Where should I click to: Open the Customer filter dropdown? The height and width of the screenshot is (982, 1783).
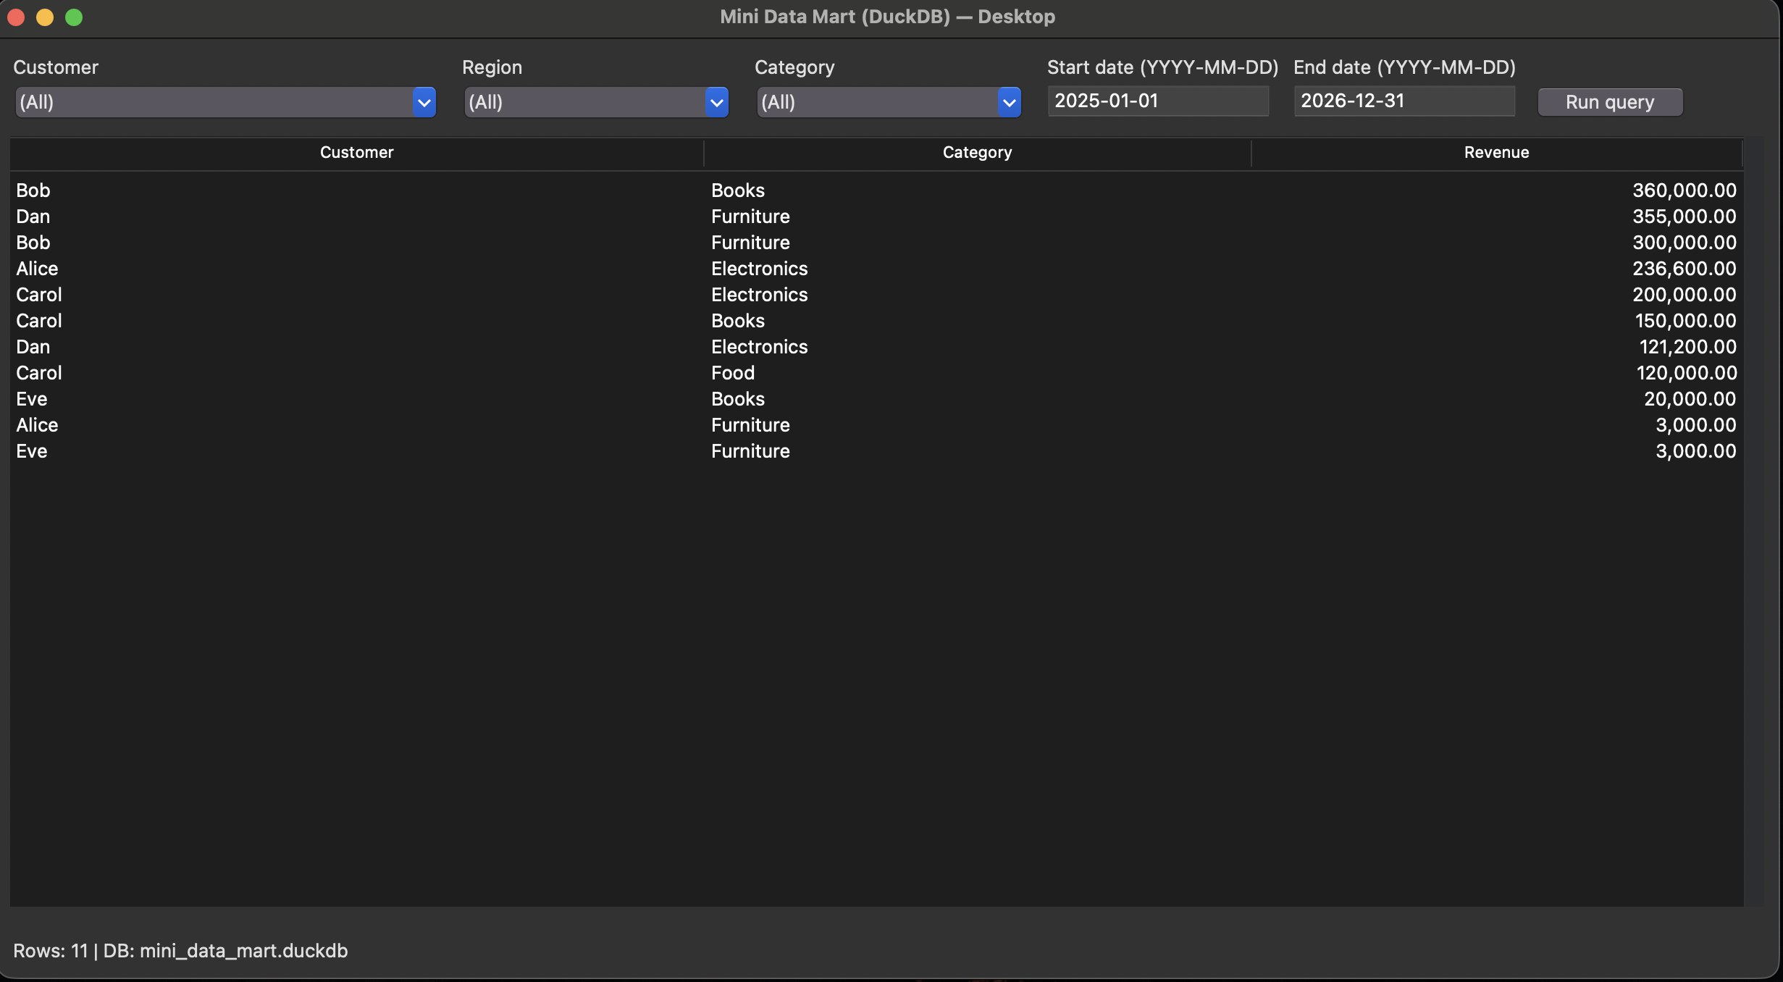[x=217, y=102]
